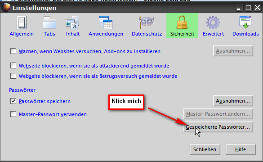
Task: Click the Erweitert tab label
Action: [213, 34]
